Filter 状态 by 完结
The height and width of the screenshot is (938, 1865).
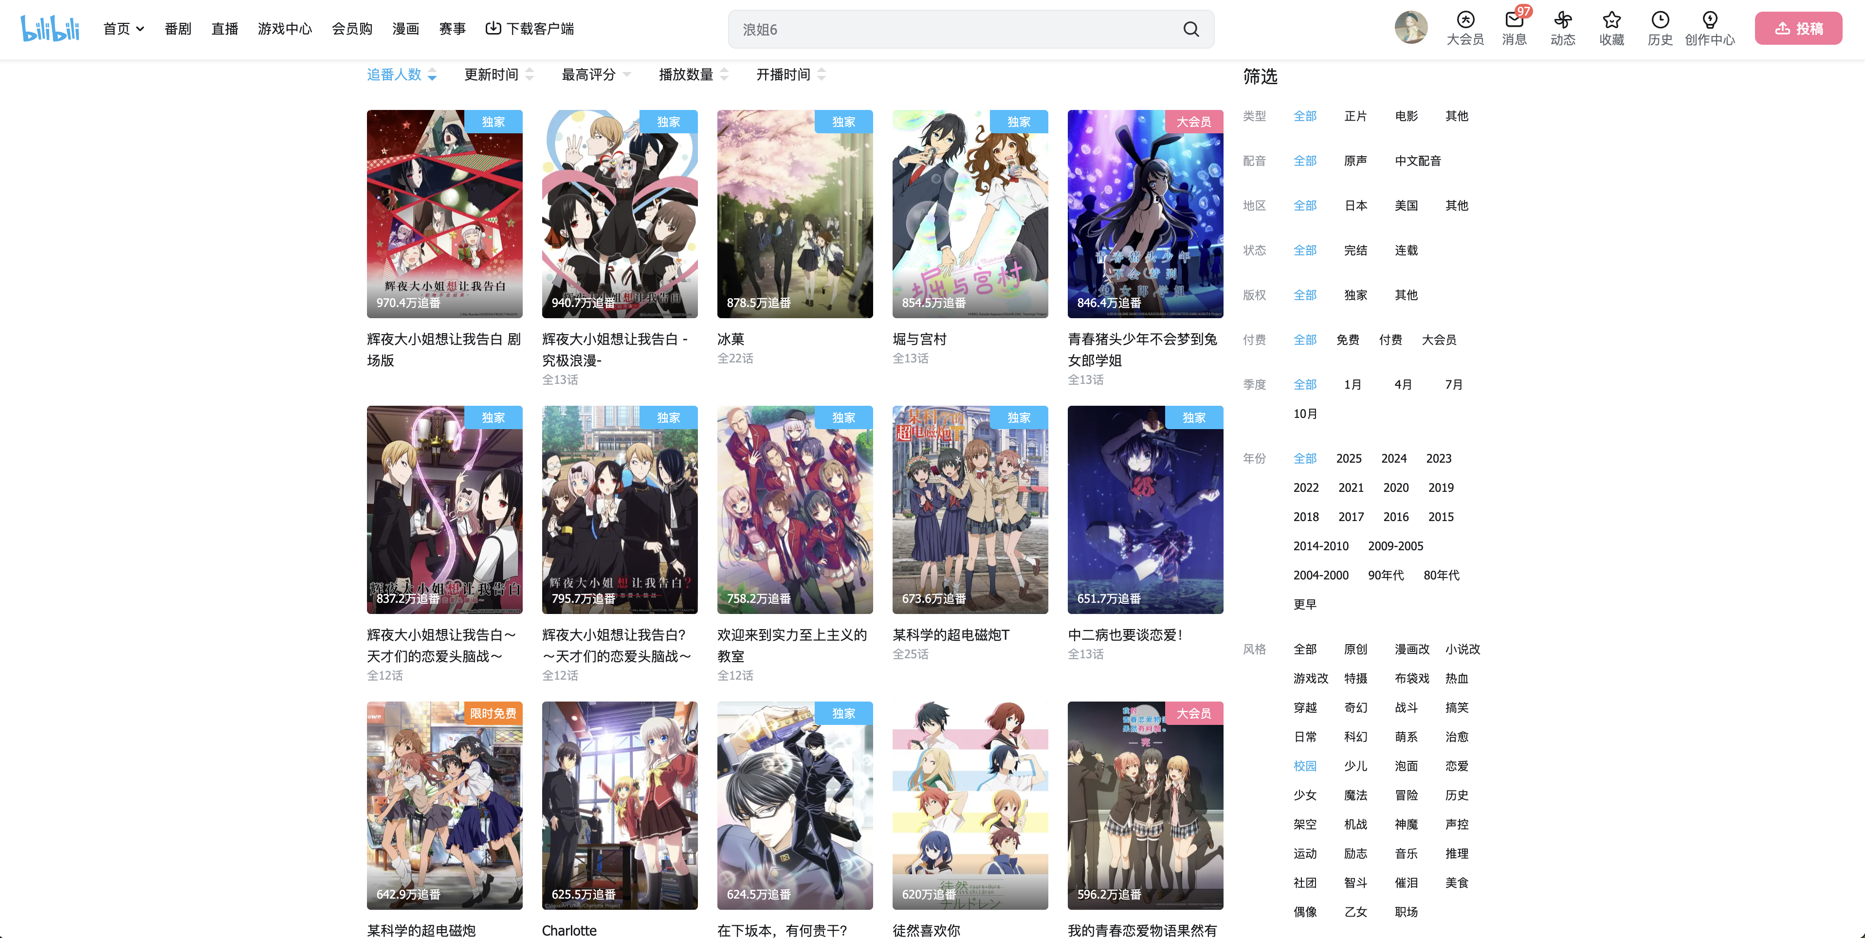tap(1355, 251)
